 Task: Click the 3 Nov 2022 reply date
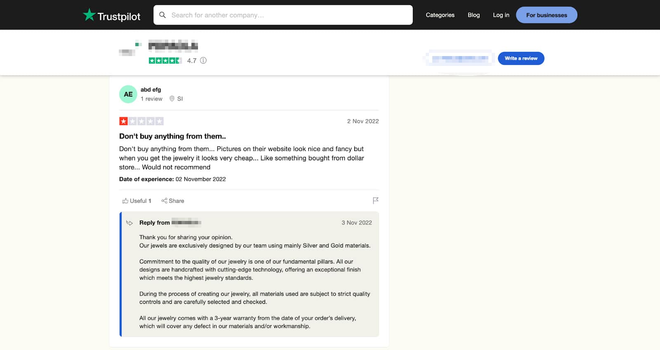[x=357, y=223]
